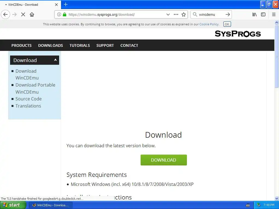Submit the search with the arrow button
This screenshot has width=279, height=209.
click(228, 14)
